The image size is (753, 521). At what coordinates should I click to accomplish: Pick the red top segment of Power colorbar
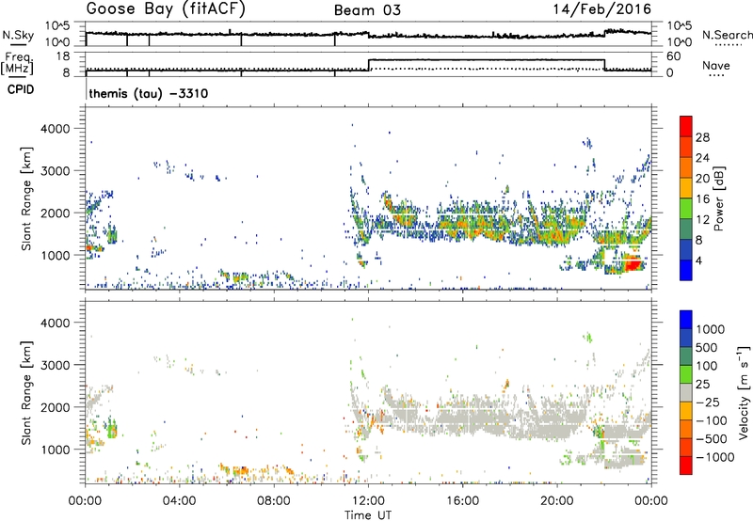(686, 126)
